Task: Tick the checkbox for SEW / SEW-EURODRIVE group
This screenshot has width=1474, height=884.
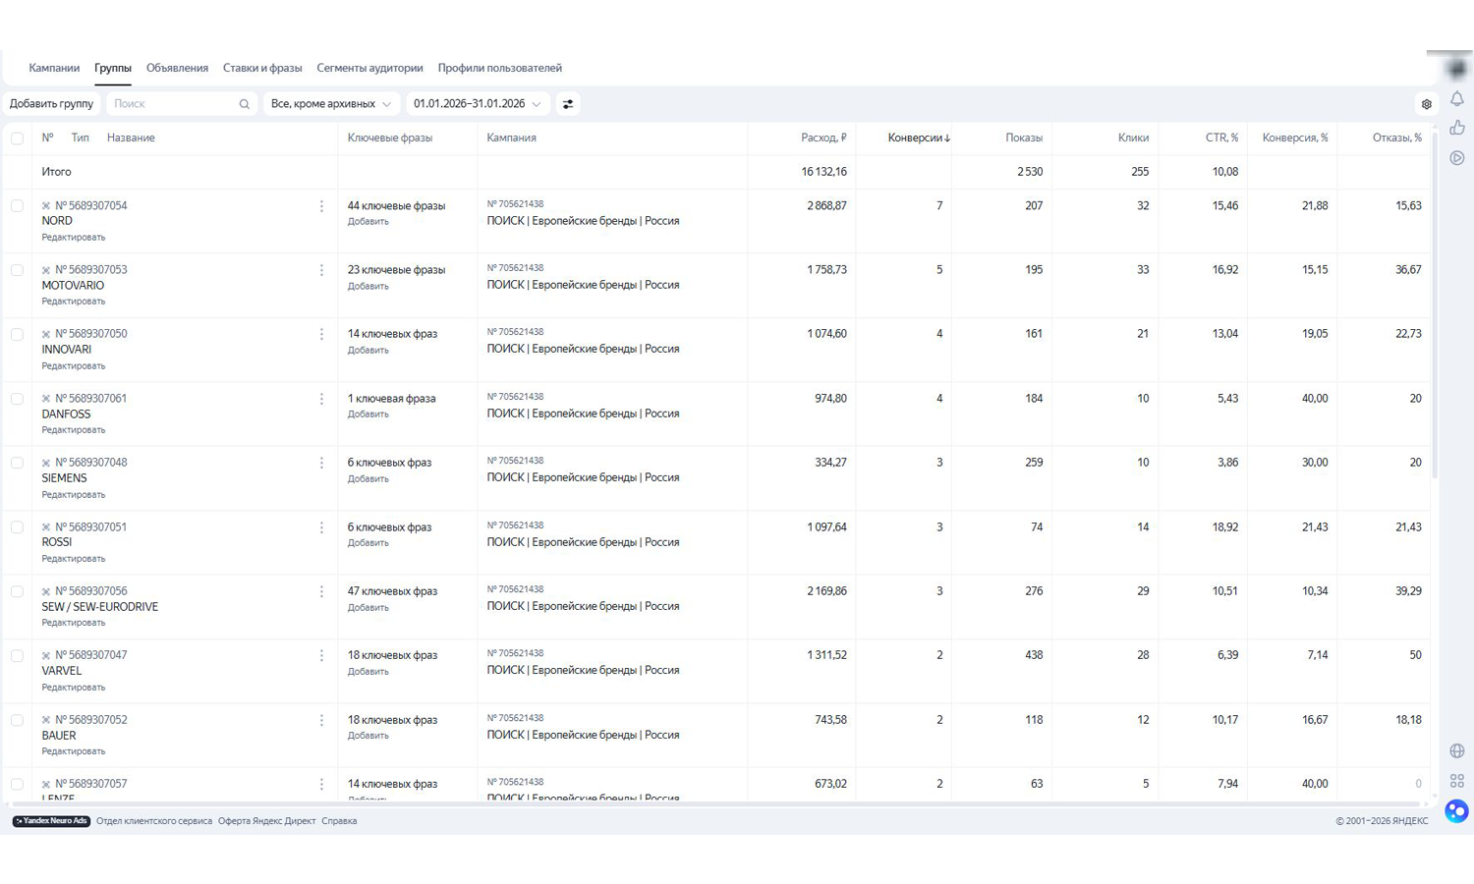Action: pos(17,592)
